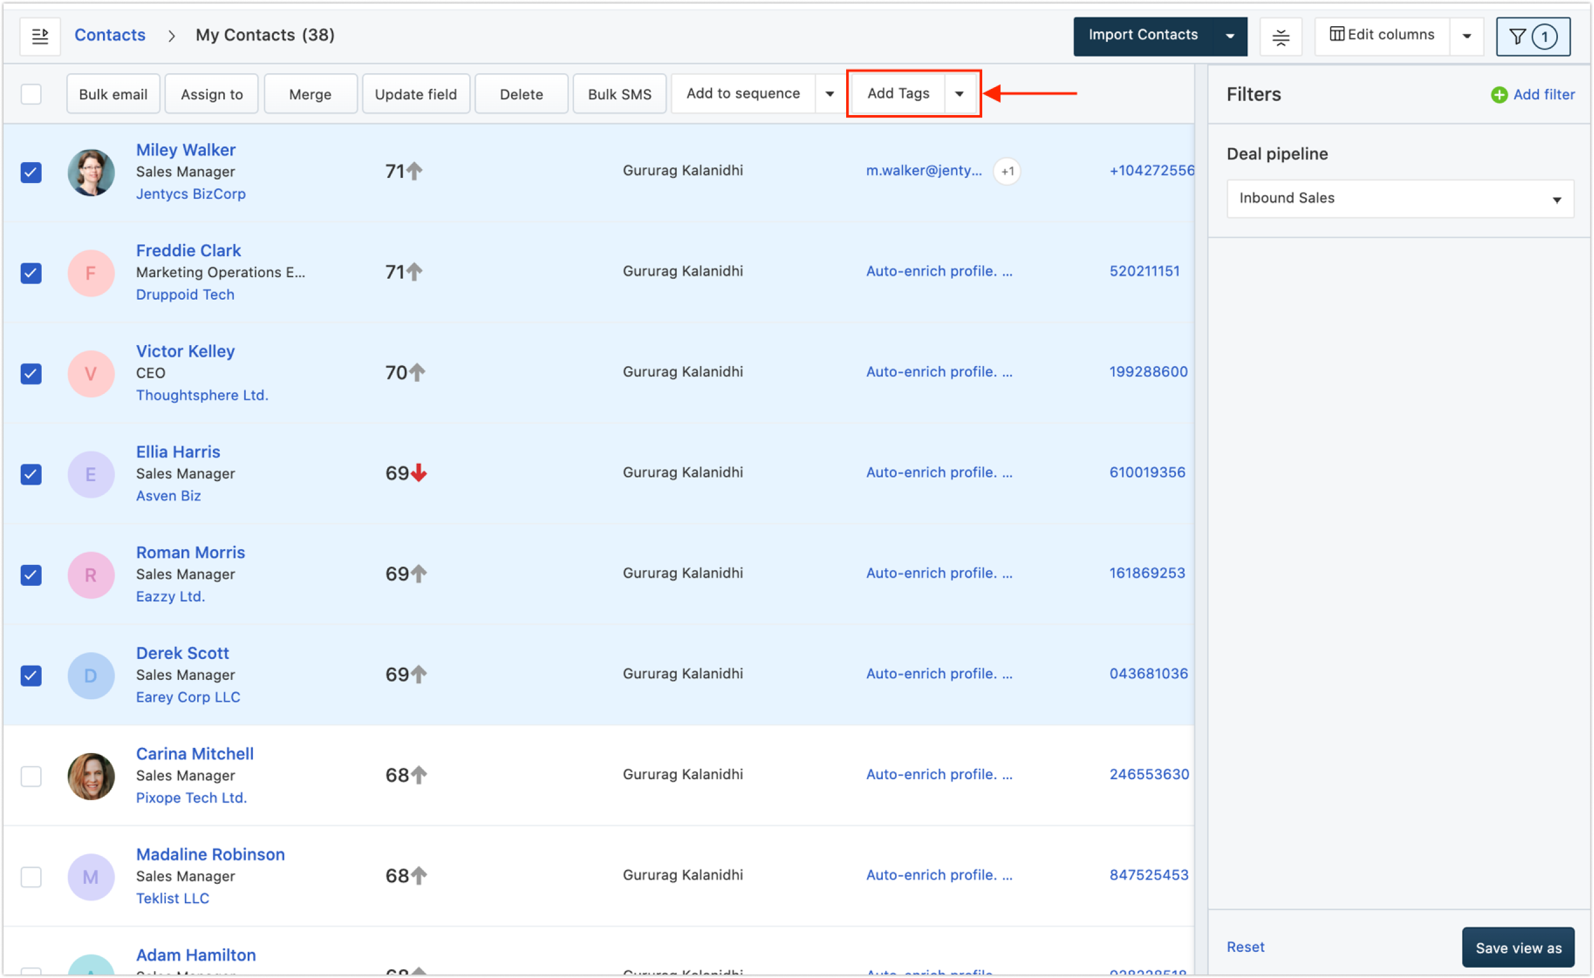The image size is (1594, 978).
Task: Expand the Import Contacts dropdown arrow
Action: [1229, 36]
